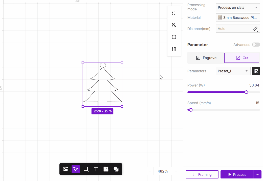
Task: Choose the rectangle shape tool
Action: [86, 169]
